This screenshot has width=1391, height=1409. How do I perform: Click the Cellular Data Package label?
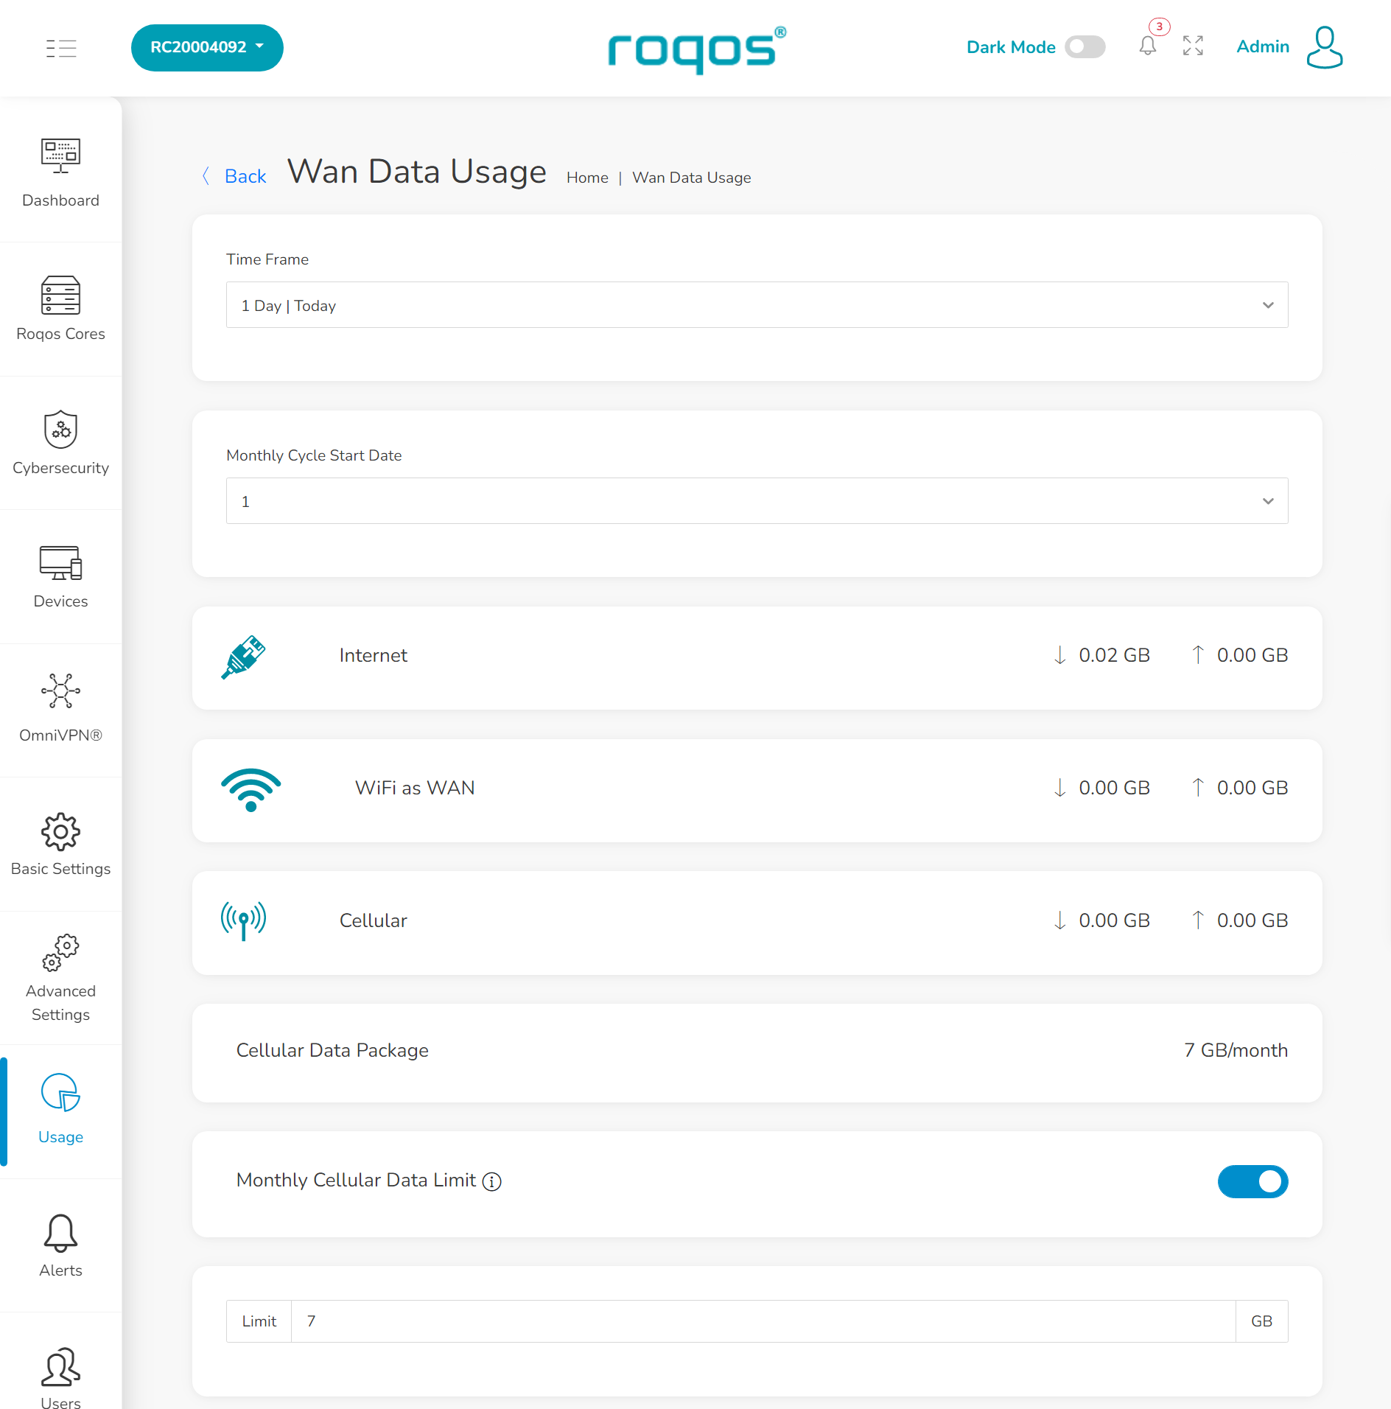332,1050
